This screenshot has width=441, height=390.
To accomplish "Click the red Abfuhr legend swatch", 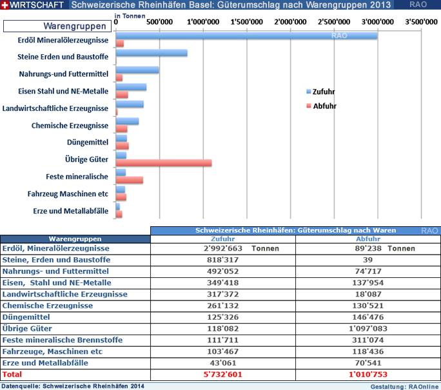I will tap(308, 106).
